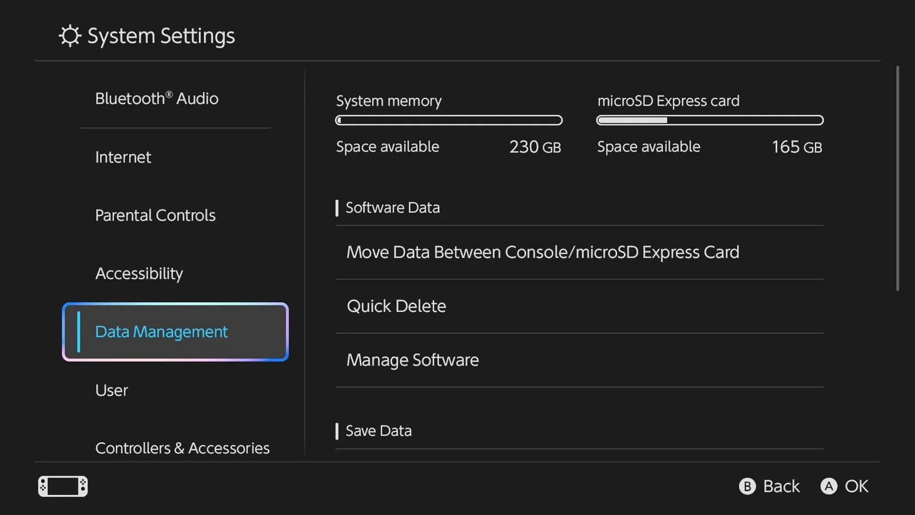915x515 pixels.
Task: Select the Software Data section marker
Action: [x=337, y=208]
